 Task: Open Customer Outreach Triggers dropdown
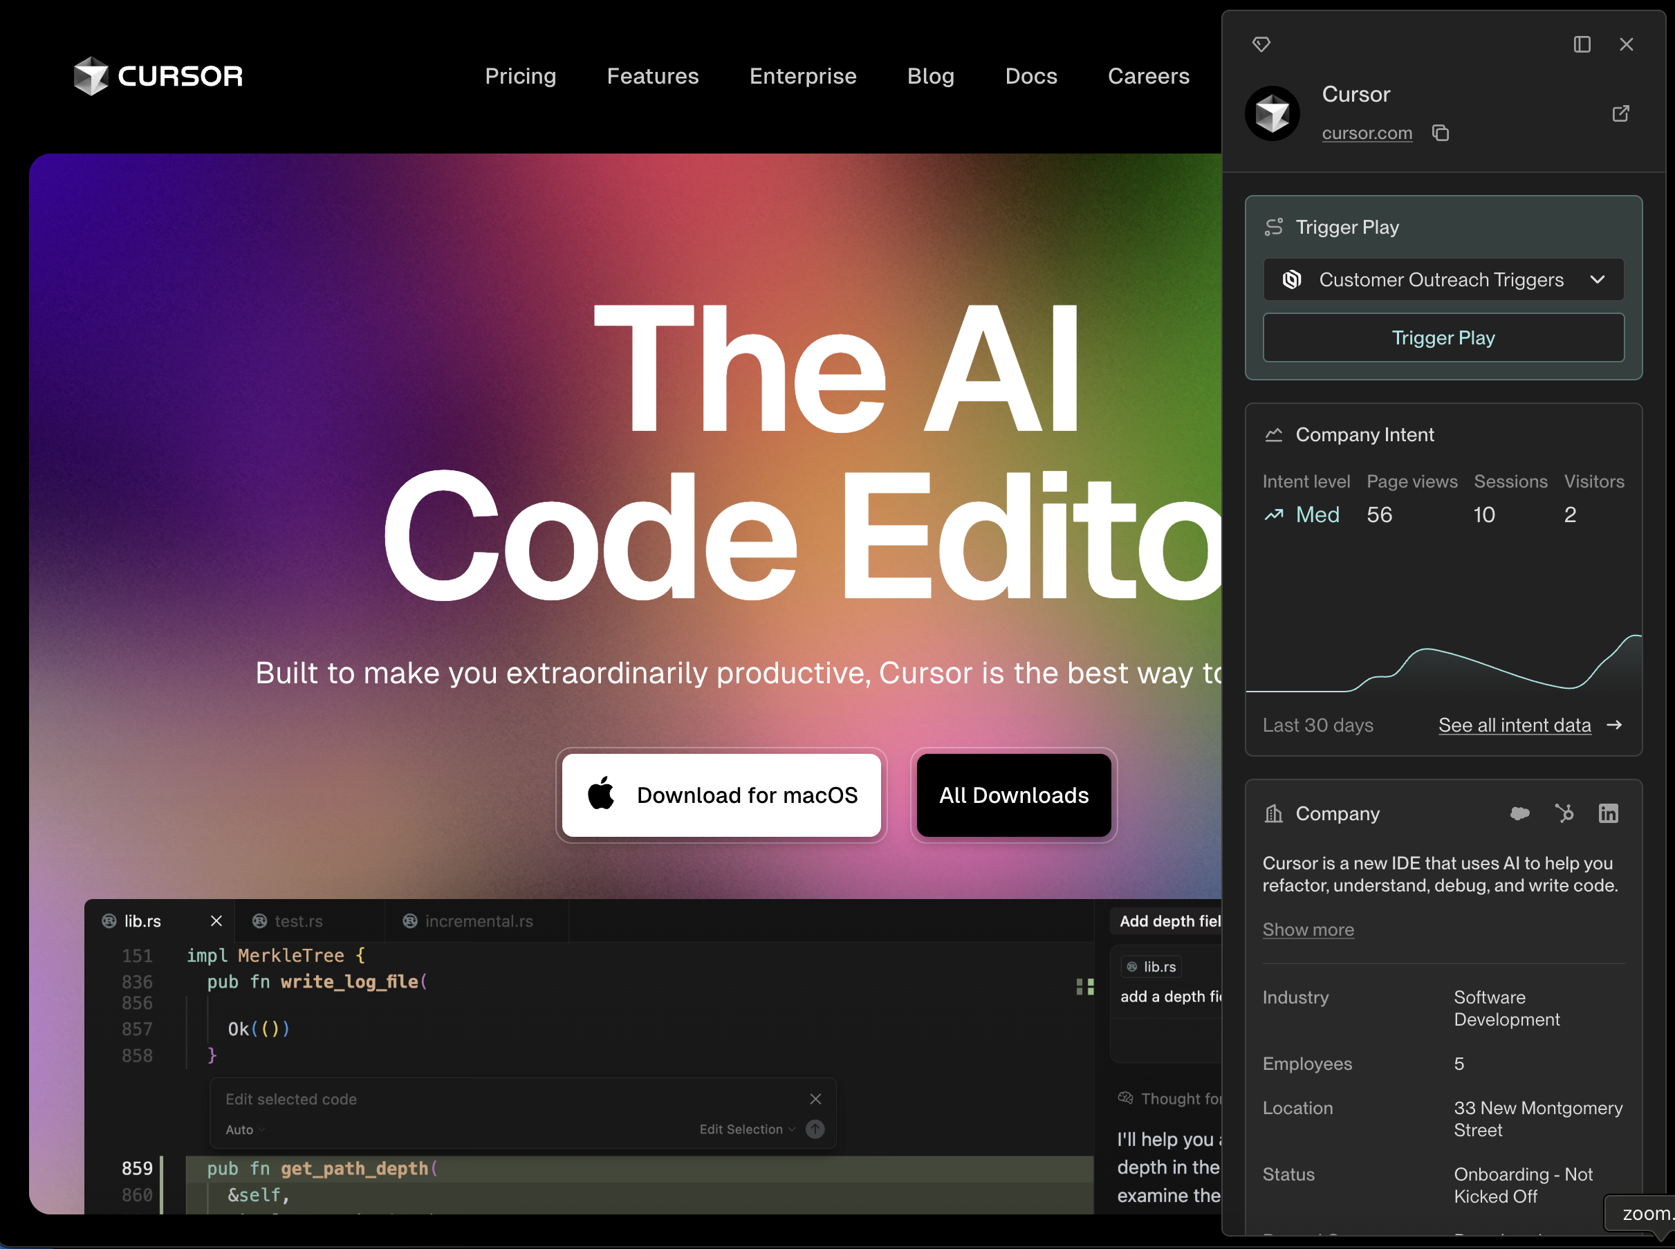1443,279
